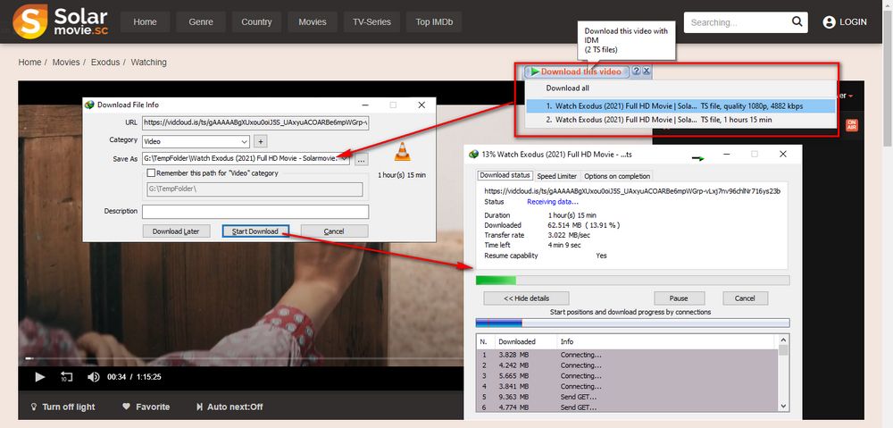Open the Movies navigation item

point(312,22)
